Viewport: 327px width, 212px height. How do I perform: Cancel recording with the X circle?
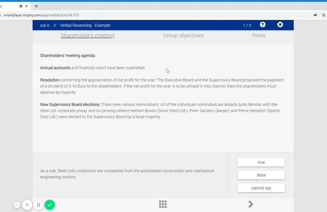[27, 205]
